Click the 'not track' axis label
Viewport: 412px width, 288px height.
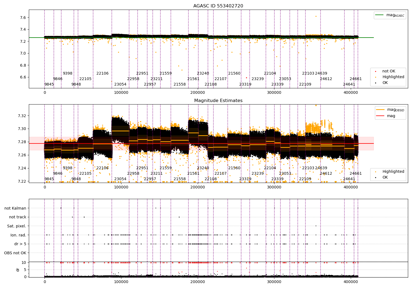click(18, 217)
